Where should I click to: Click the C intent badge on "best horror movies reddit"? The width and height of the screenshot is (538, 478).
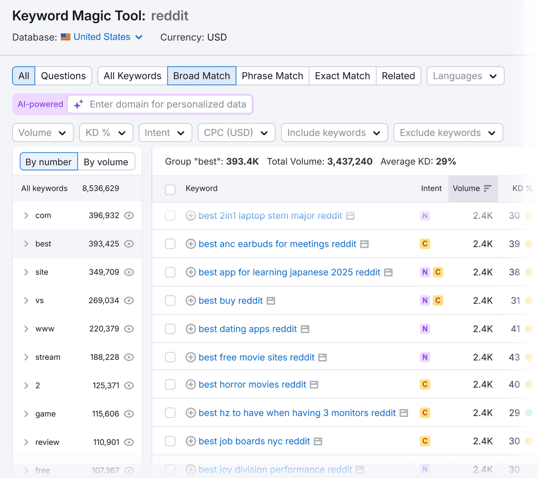[425, 384]
